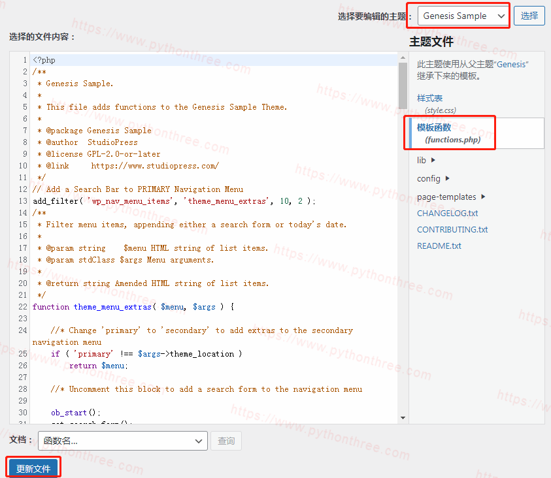Click code line 1 with <?php
Image resolution: width=551 pixels, height=478 pixels.
[x=44, y=60]
